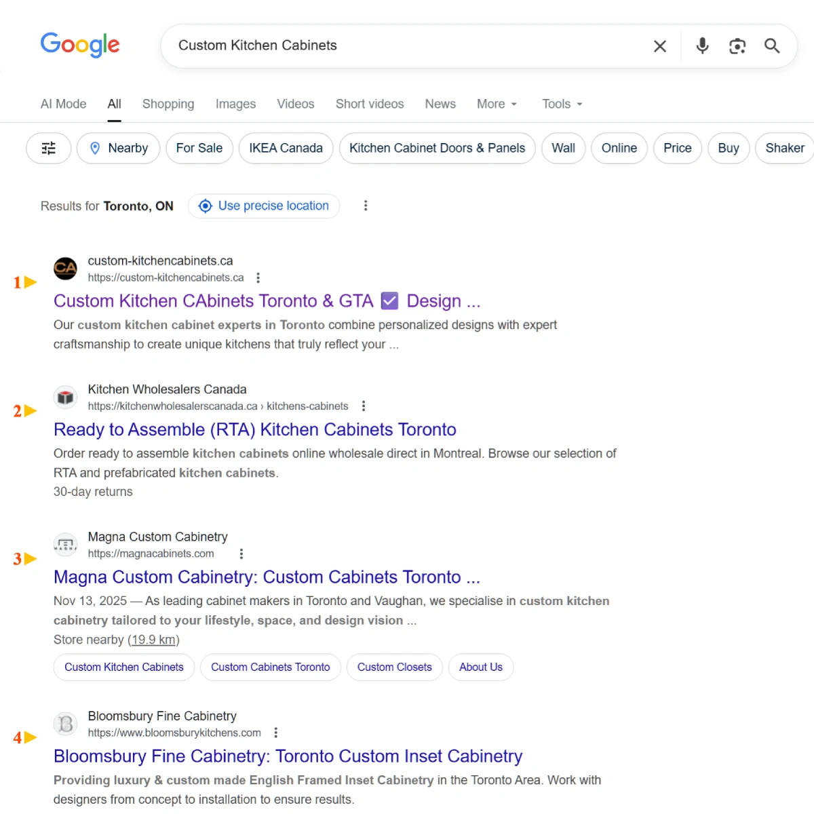Click https://magnacabinets.com URL text
Screen dimensions: 814x814
(x=151, y=554)
